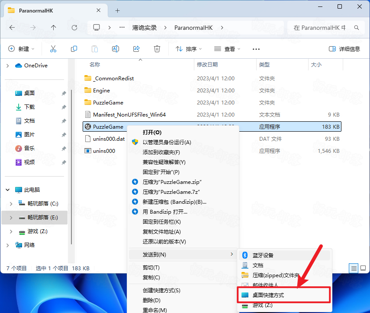Click the Delete trash can icon
The height and width of the screenshot is (313, 370).
[157, 49]
